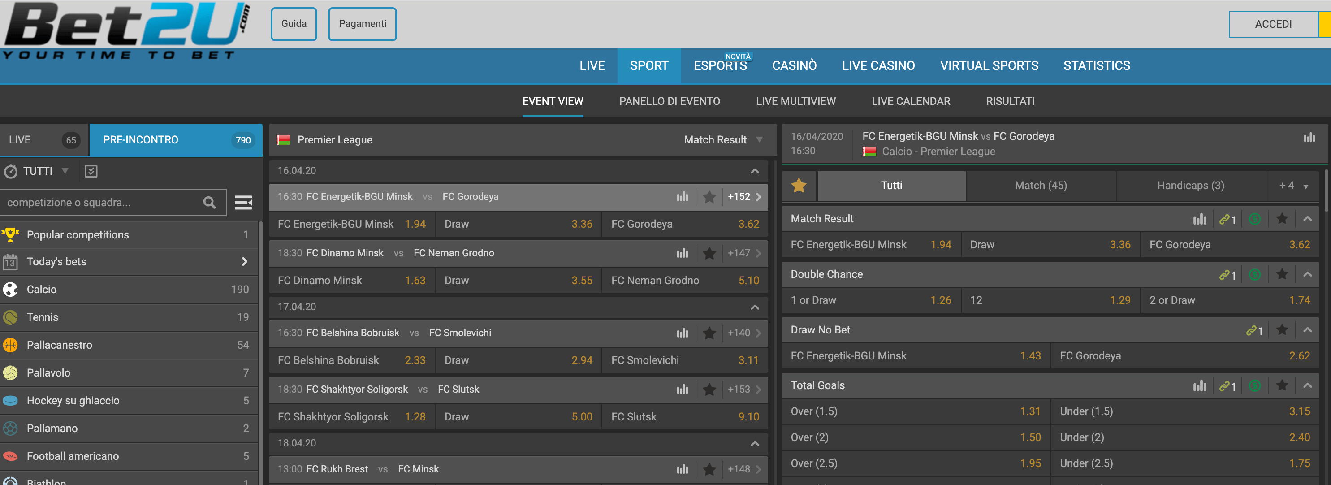This screenshot has height=485, width=1331.
Task: Click the Bet2U logo
Action: (x=127, y=31)
